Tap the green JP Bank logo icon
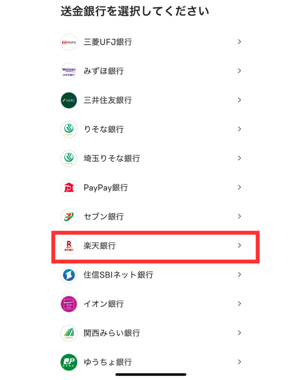 pos(69,362)
